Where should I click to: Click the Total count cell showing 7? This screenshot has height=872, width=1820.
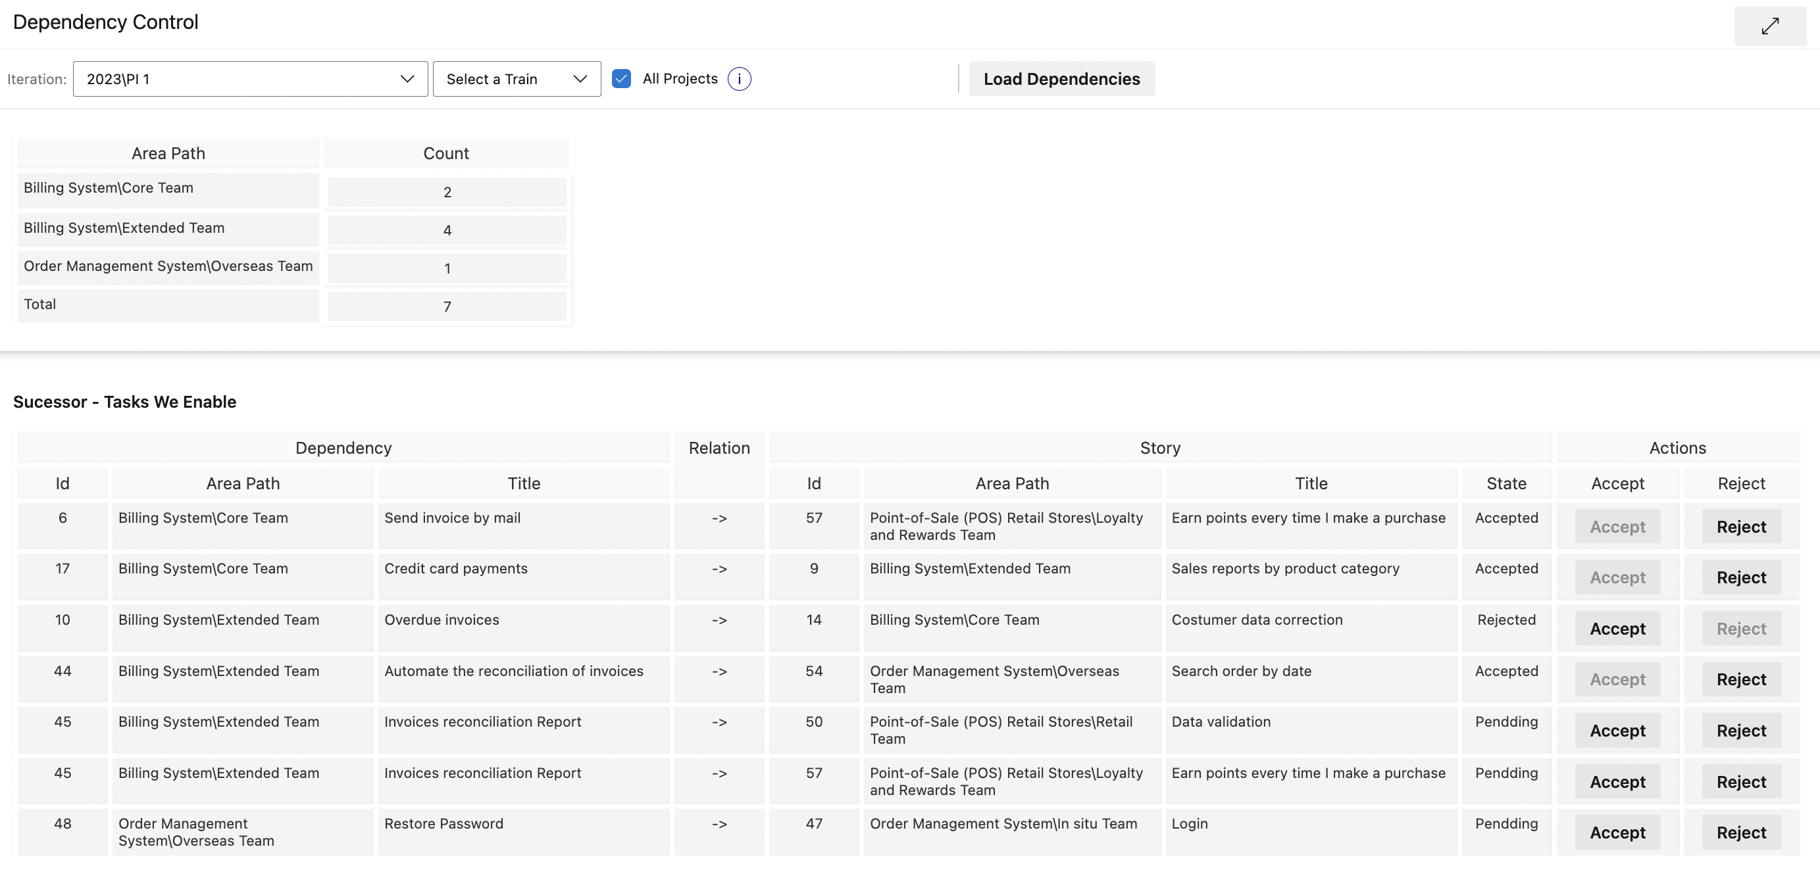[x=447, y=306]
